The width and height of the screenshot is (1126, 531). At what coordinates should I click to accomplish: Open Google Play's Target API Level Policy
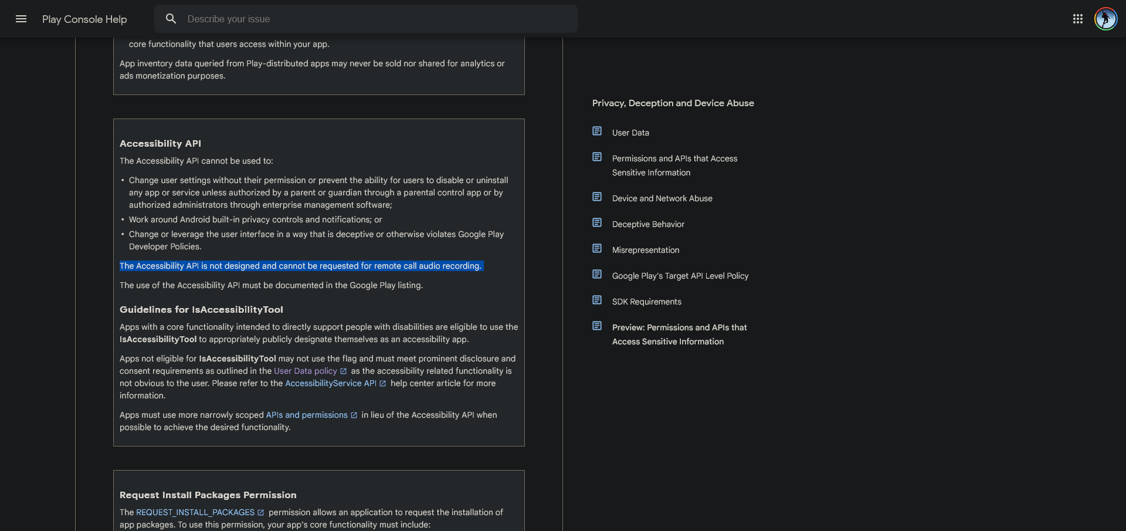[x=680, y=276]
